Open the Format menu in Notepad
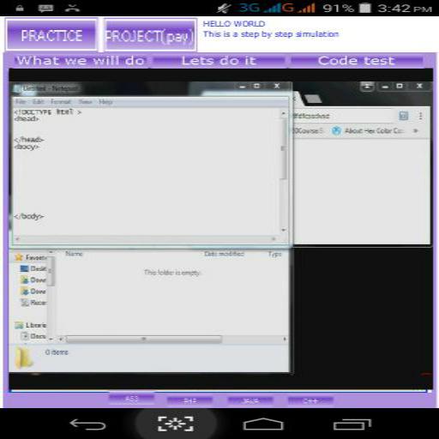The image size is (439, 439). [x=61, y=102]
